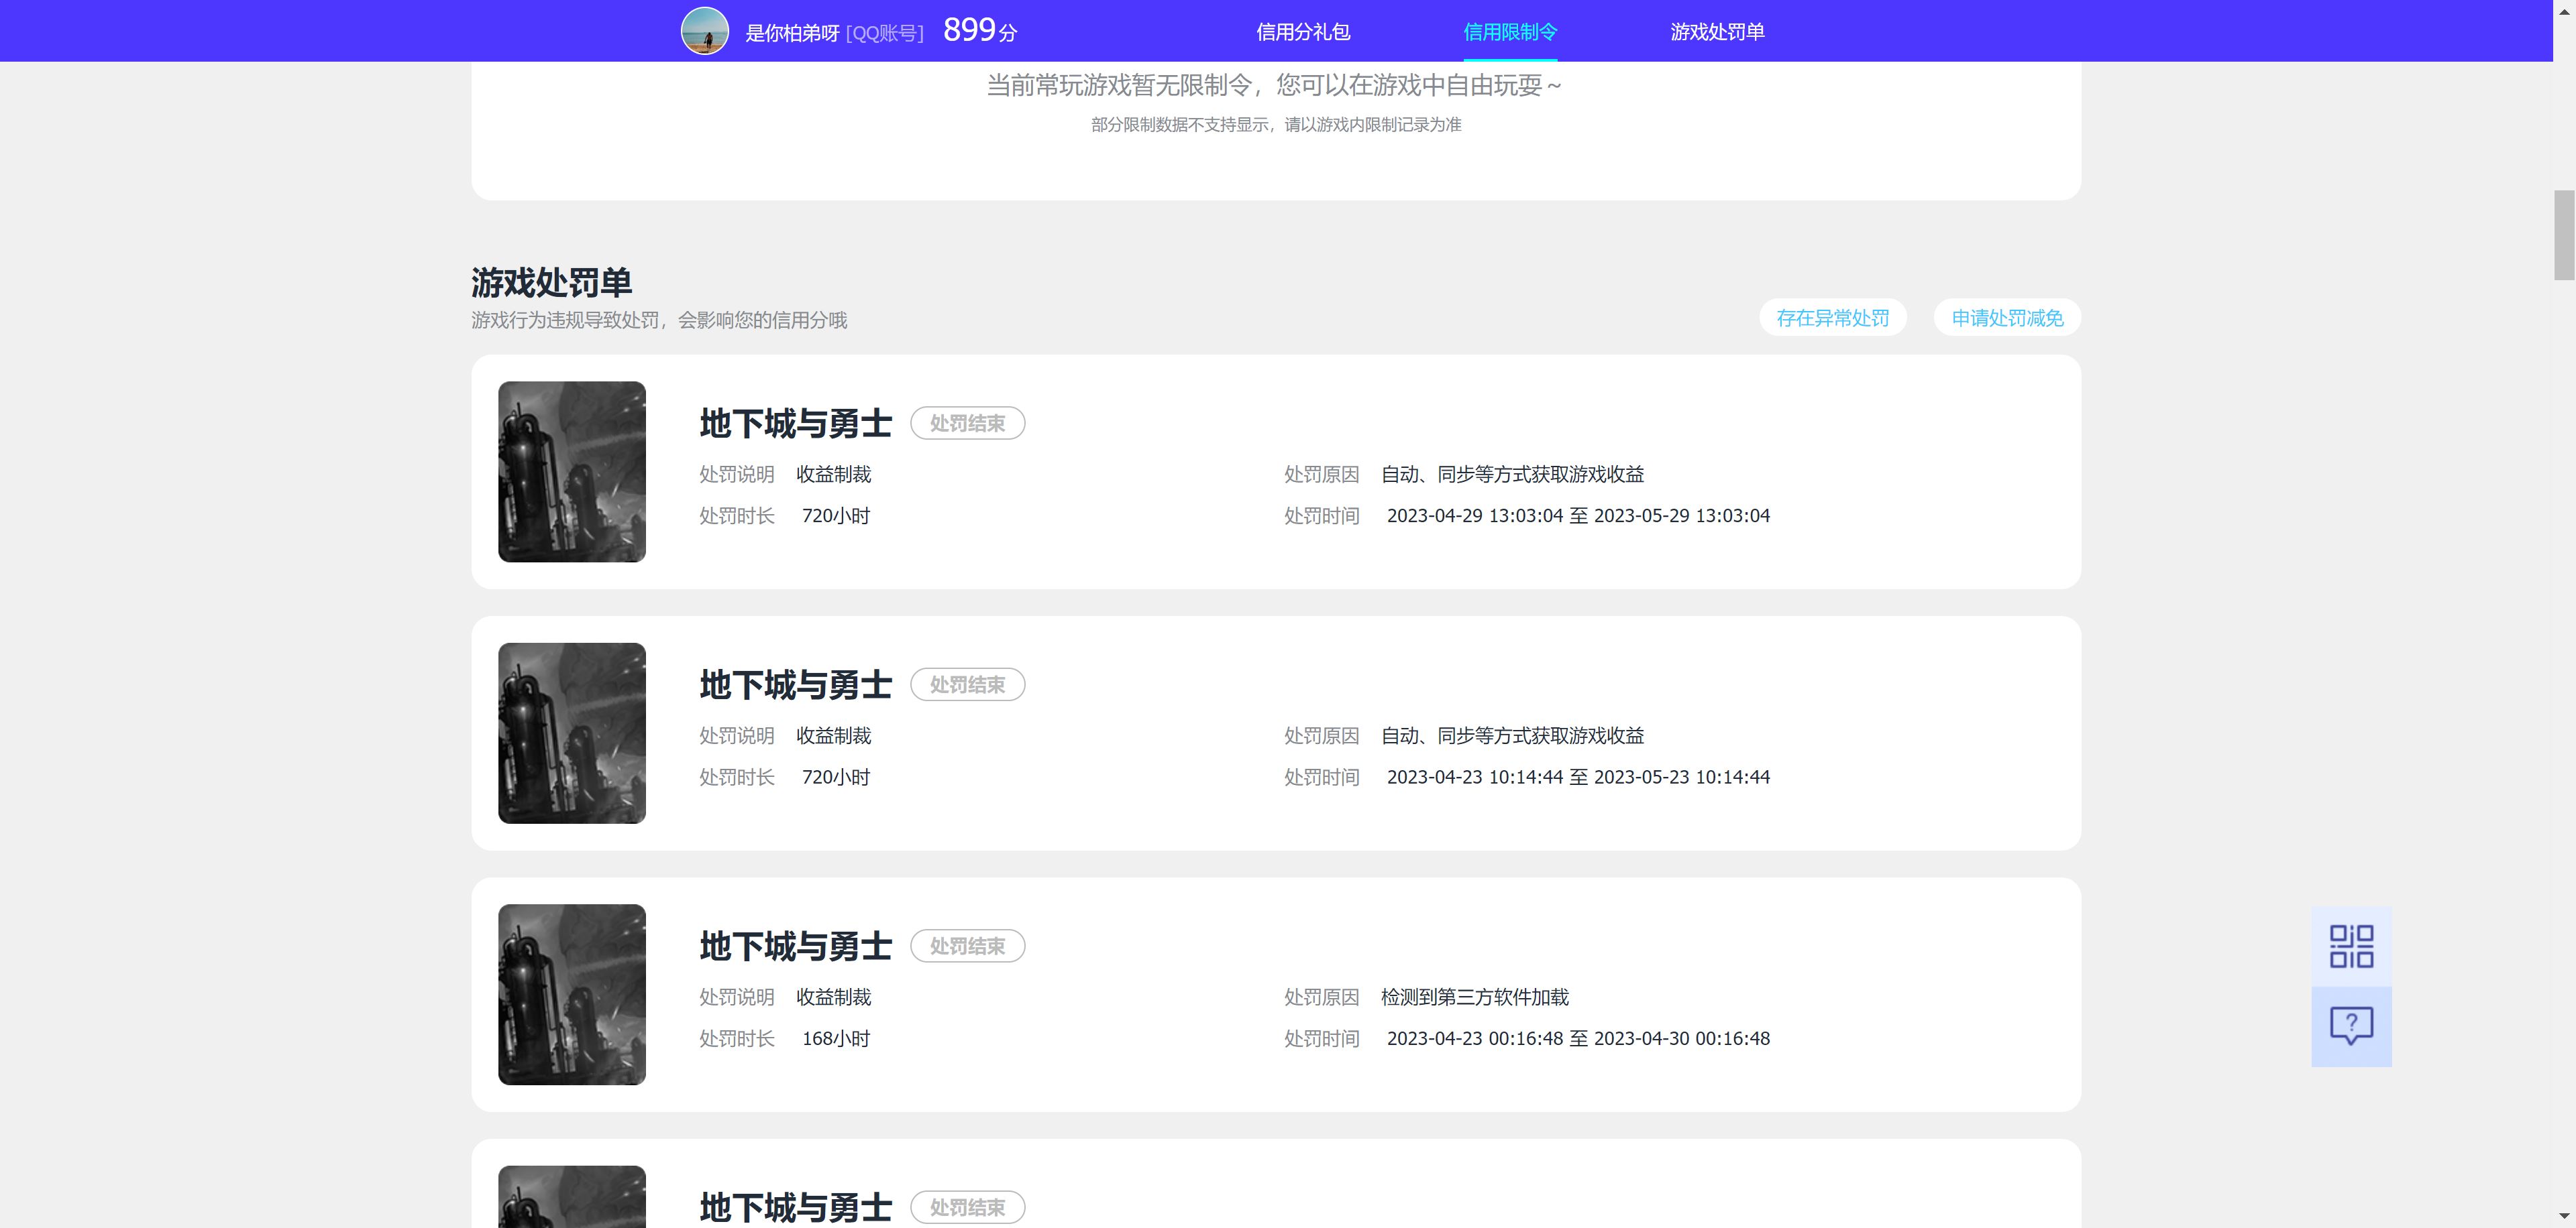Expand the bottom 地下城与勇士 penalty card
This screenshot has width=2576, height=1228.
[x=794, y=1207]
